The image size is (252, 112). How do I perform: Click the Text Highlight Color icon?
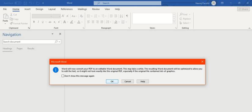tap(71, 22)
